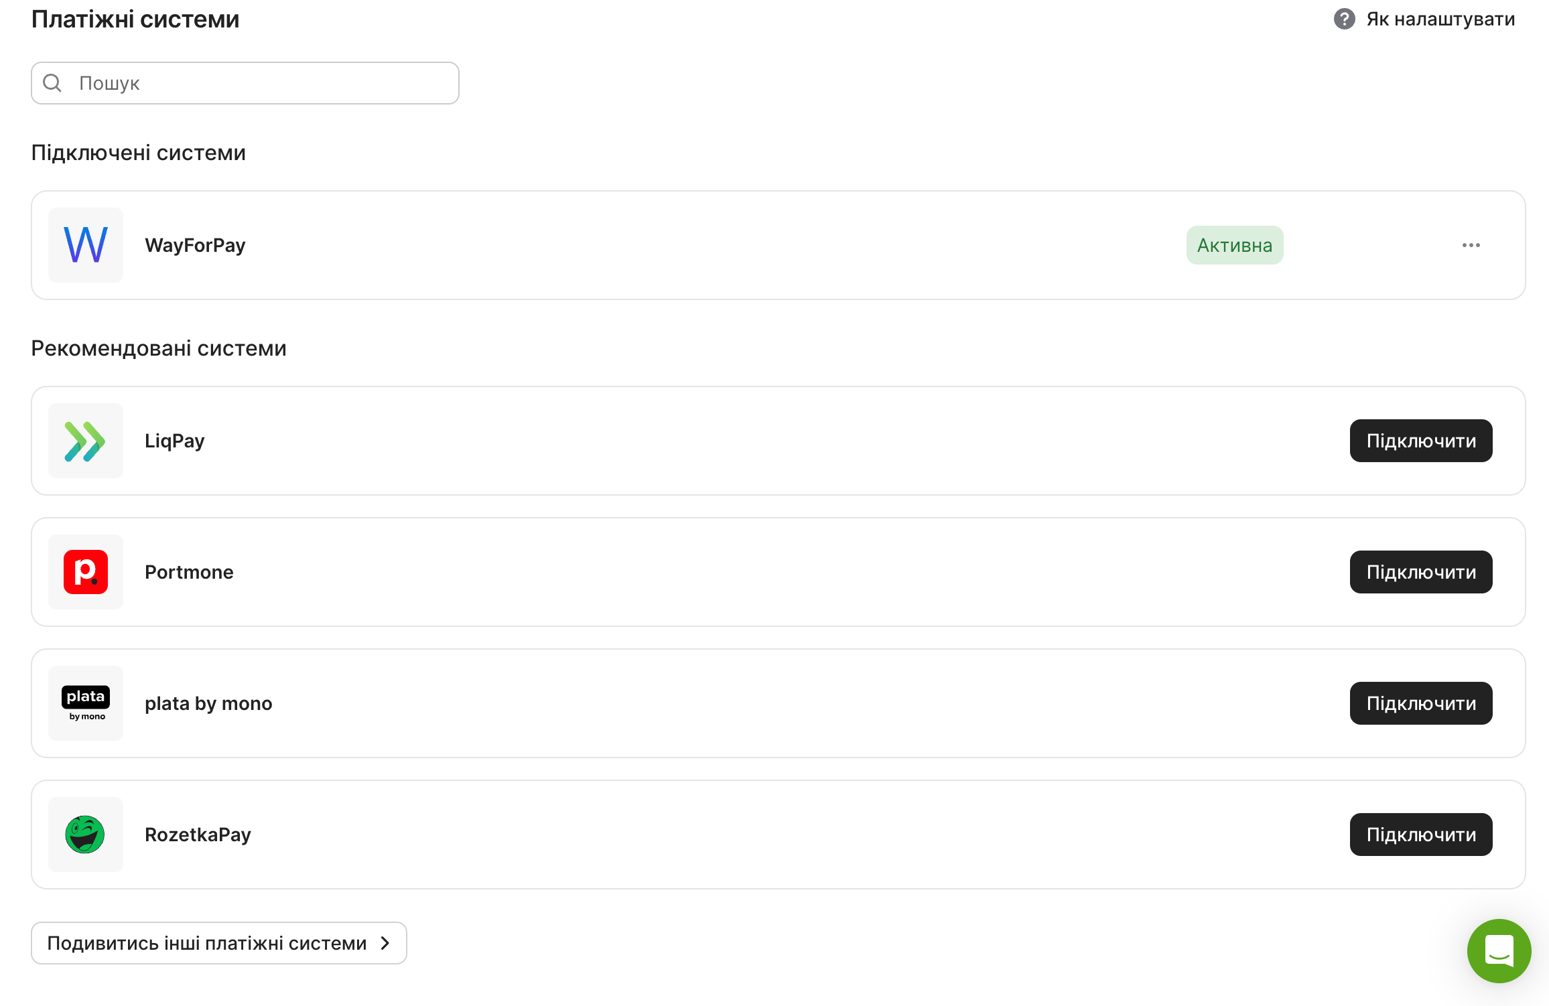Click the WayForPay name text
The image size is (1549, 1006).
click(195, 245)
